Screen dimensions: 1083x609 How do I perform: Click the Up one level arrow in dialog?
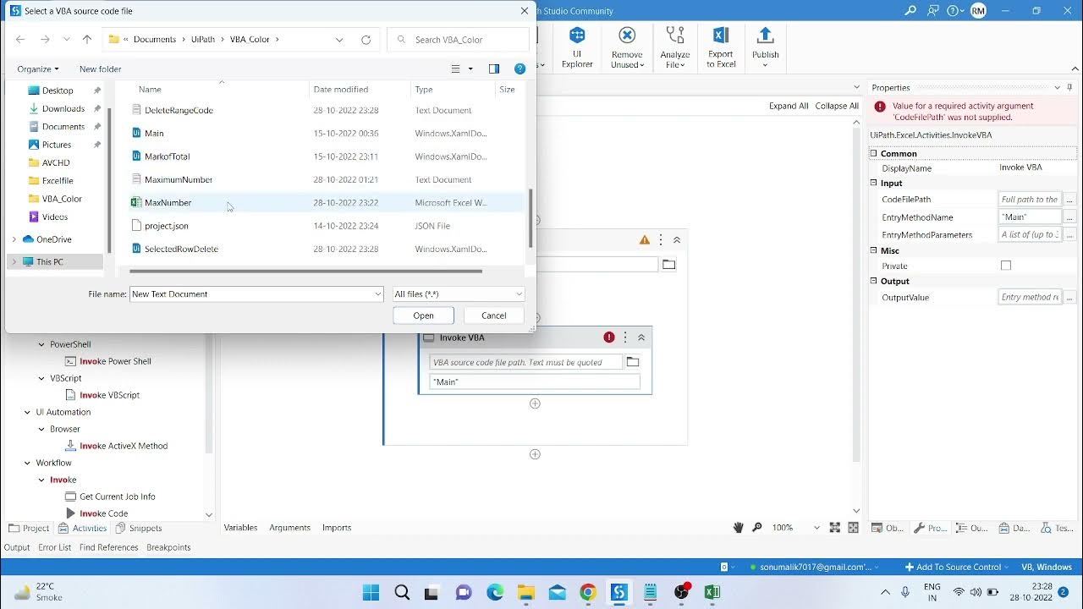pos(87,40)
